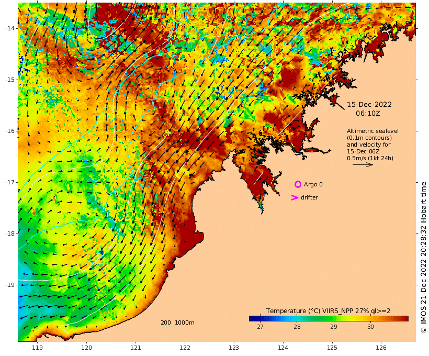Click the latitude axis label '-16'
429x356 pixels.
click(x=10, y=131)
